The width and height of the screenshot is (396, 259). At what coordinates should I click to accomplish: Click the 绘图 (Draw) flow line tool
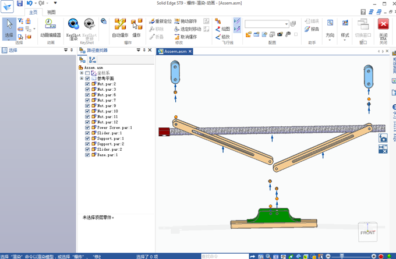point(222,29)
